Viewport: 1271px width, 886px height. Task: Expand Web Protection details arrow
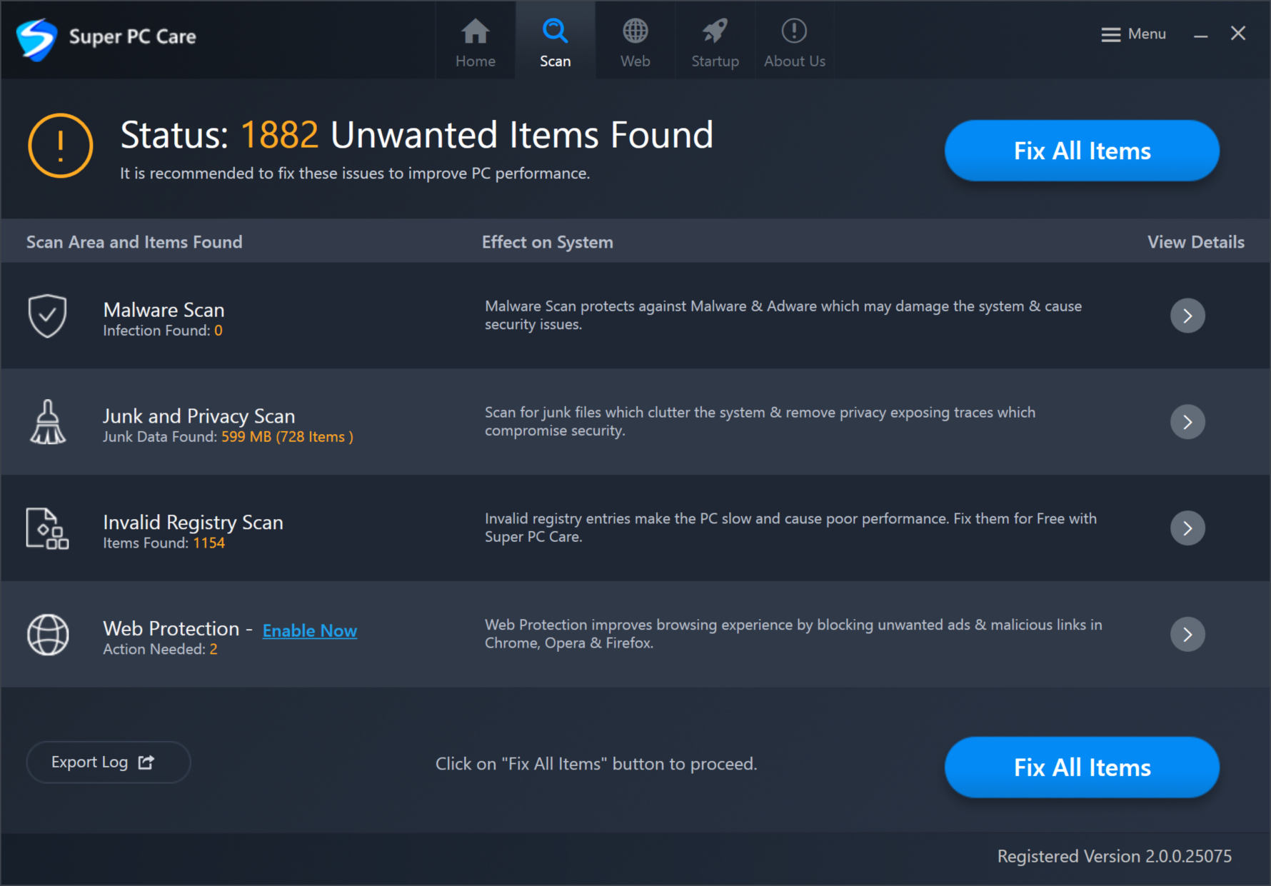[x=1187, y=634]
